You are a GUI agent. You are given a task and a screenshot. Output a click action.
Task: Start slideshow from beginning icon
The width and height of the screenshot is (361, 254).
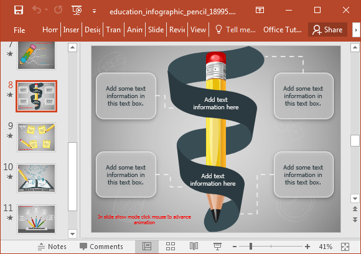point(77,11)
